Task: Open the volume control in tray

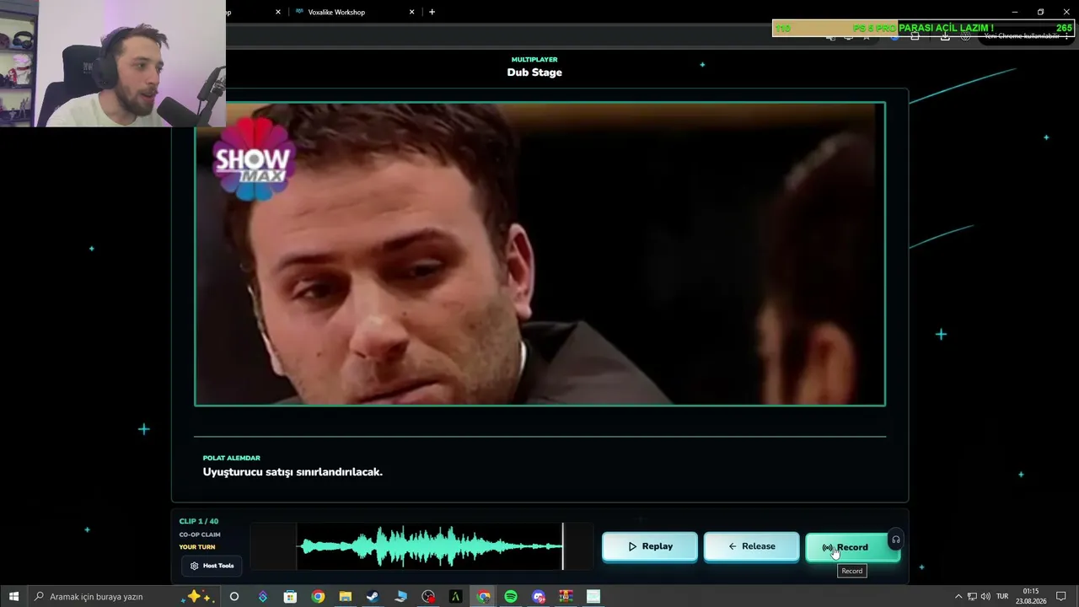Action: tap(985, 597)
